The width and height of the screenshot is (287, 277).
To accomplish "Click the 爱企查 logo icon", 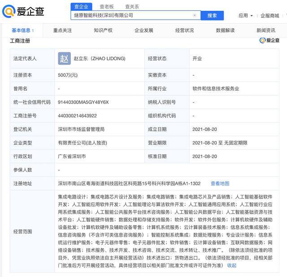I will coord(9,11).
